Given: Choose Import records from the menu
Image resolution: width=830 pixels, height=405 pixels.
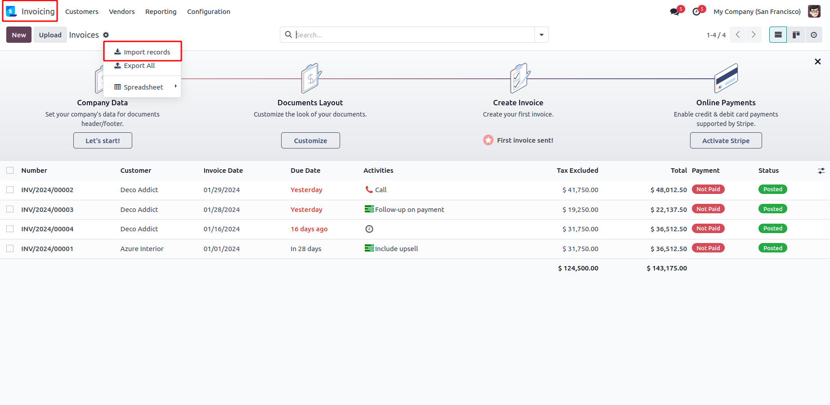Looking at the screenshot, I should (x=143, y=52).
